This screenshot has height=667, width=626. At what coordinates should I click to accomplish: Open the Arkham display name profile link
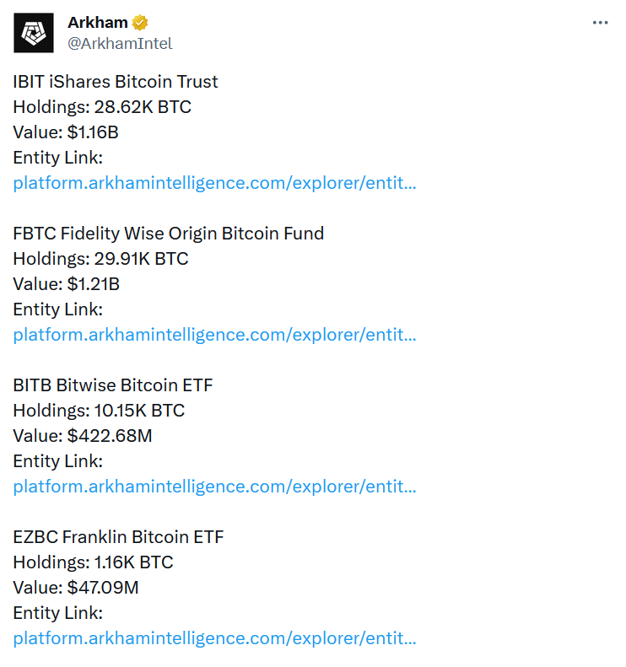coord(98,23)
